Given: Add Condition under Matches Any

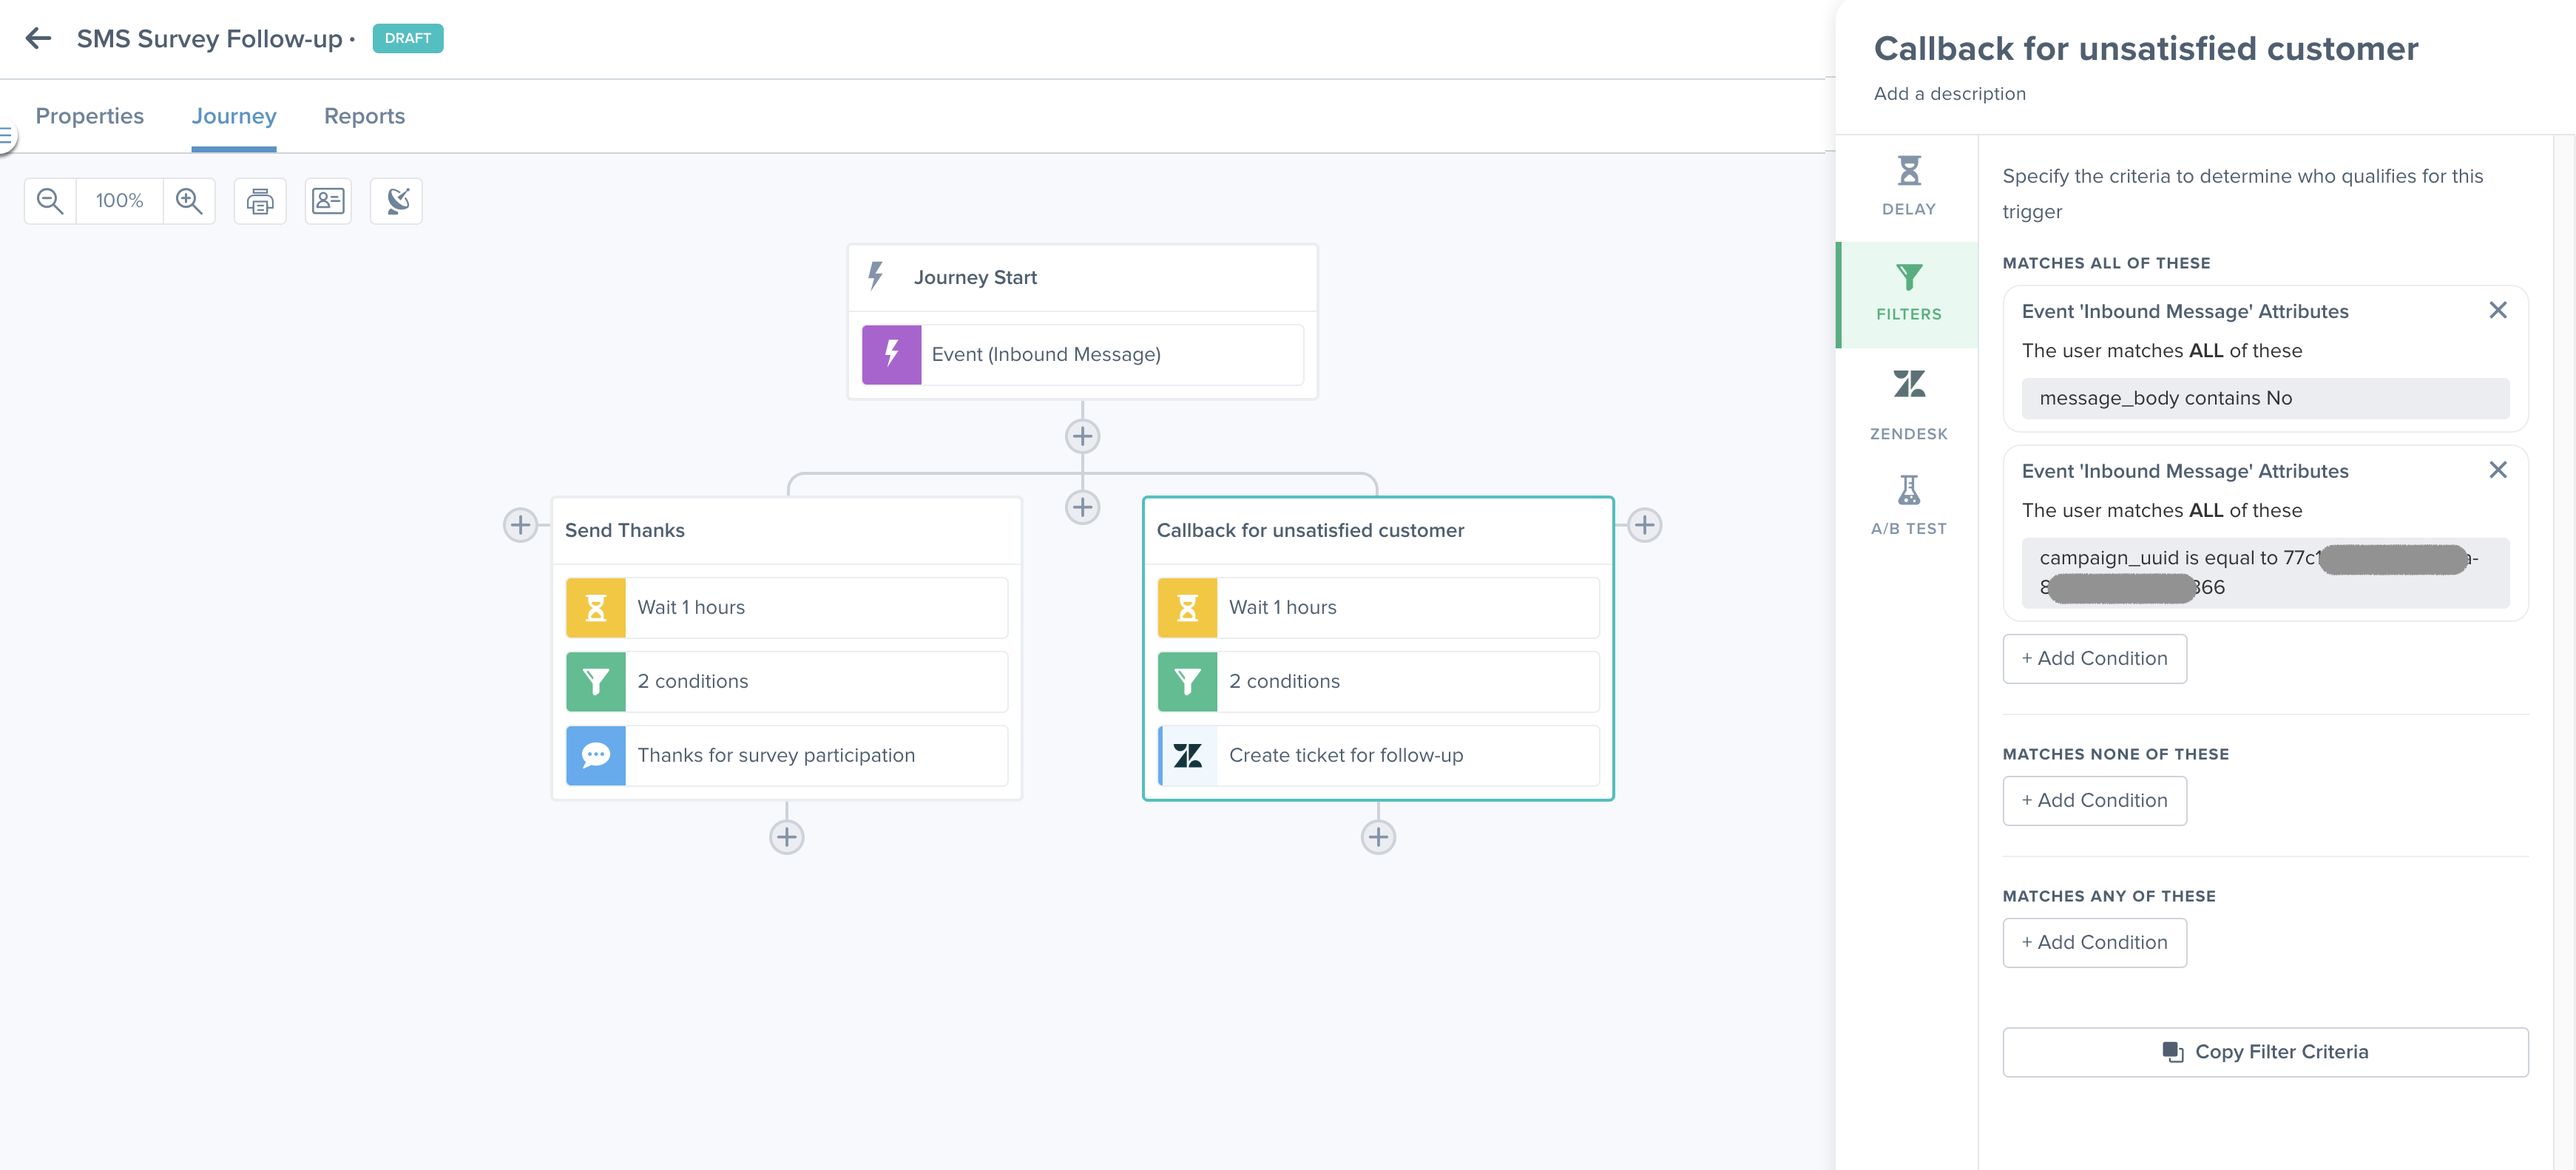Looking at the screenshot, I should (2094, 943).
